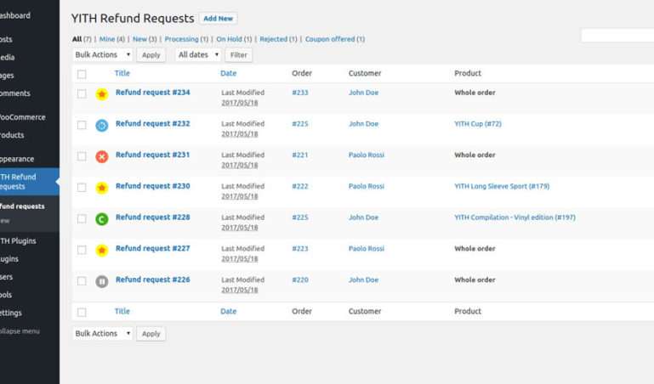Screen dimensions: 654x384
Task: Open order #220 link
Action: point(300,280)
